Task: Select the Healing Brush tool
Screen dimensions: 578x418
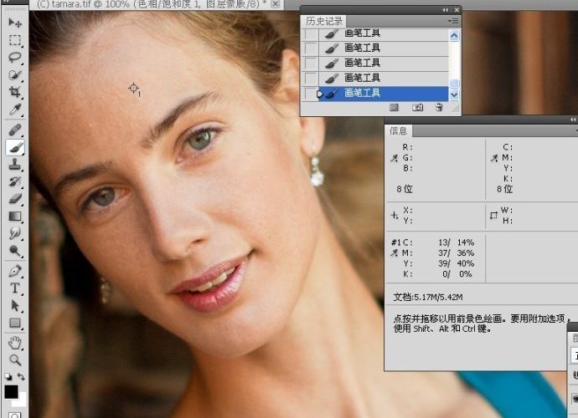Action: [15, 130]
